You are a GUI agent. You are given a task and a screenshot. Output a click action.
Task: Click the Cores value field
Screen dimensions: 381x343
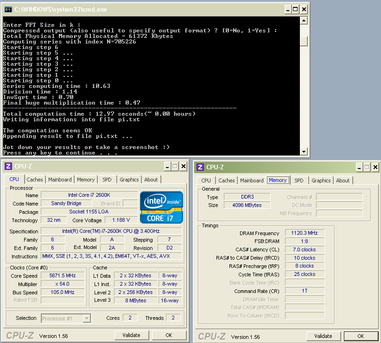[x=130, y=318]
